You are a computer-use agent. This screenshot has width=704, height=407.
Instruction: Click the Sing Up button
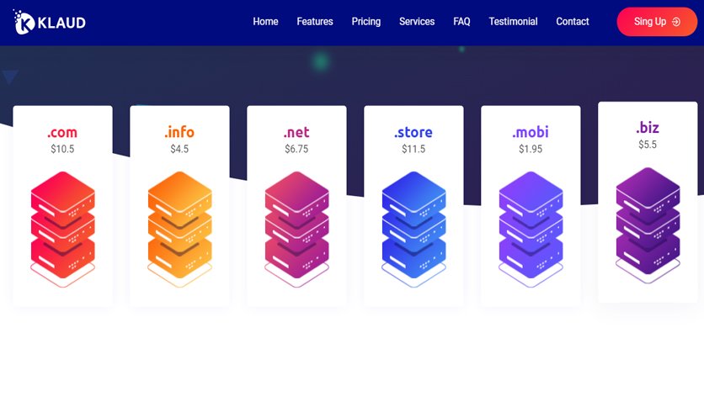tap(657, 22)
